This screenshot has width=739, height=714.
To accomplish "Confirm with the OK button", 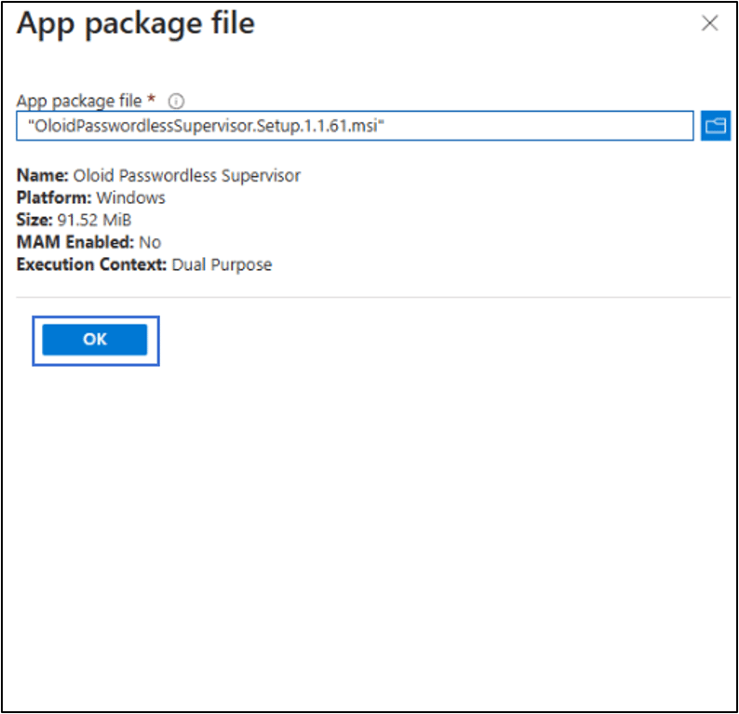I will click(x=95, y=340).
